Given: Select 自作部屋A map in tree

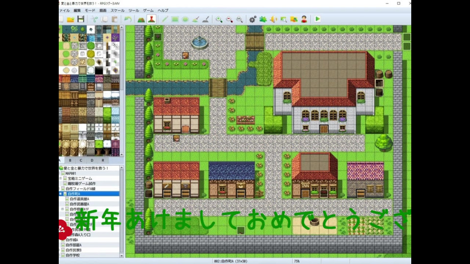Looking at the screenshot, I should pyautogui.click(x=73, y=245).
